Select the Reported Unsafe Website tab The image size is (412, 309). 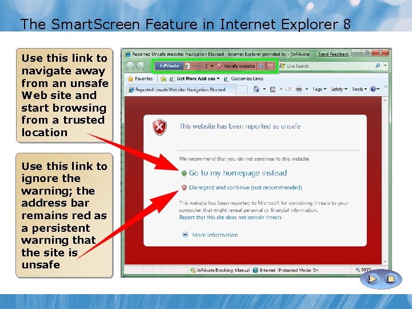pyautogui.click(x=181, y=90)
